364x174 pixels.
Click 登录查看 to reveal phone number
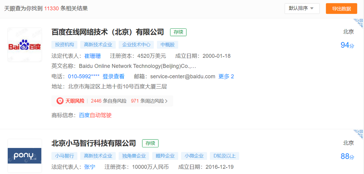pyautogui.click(x=113, y=77)
